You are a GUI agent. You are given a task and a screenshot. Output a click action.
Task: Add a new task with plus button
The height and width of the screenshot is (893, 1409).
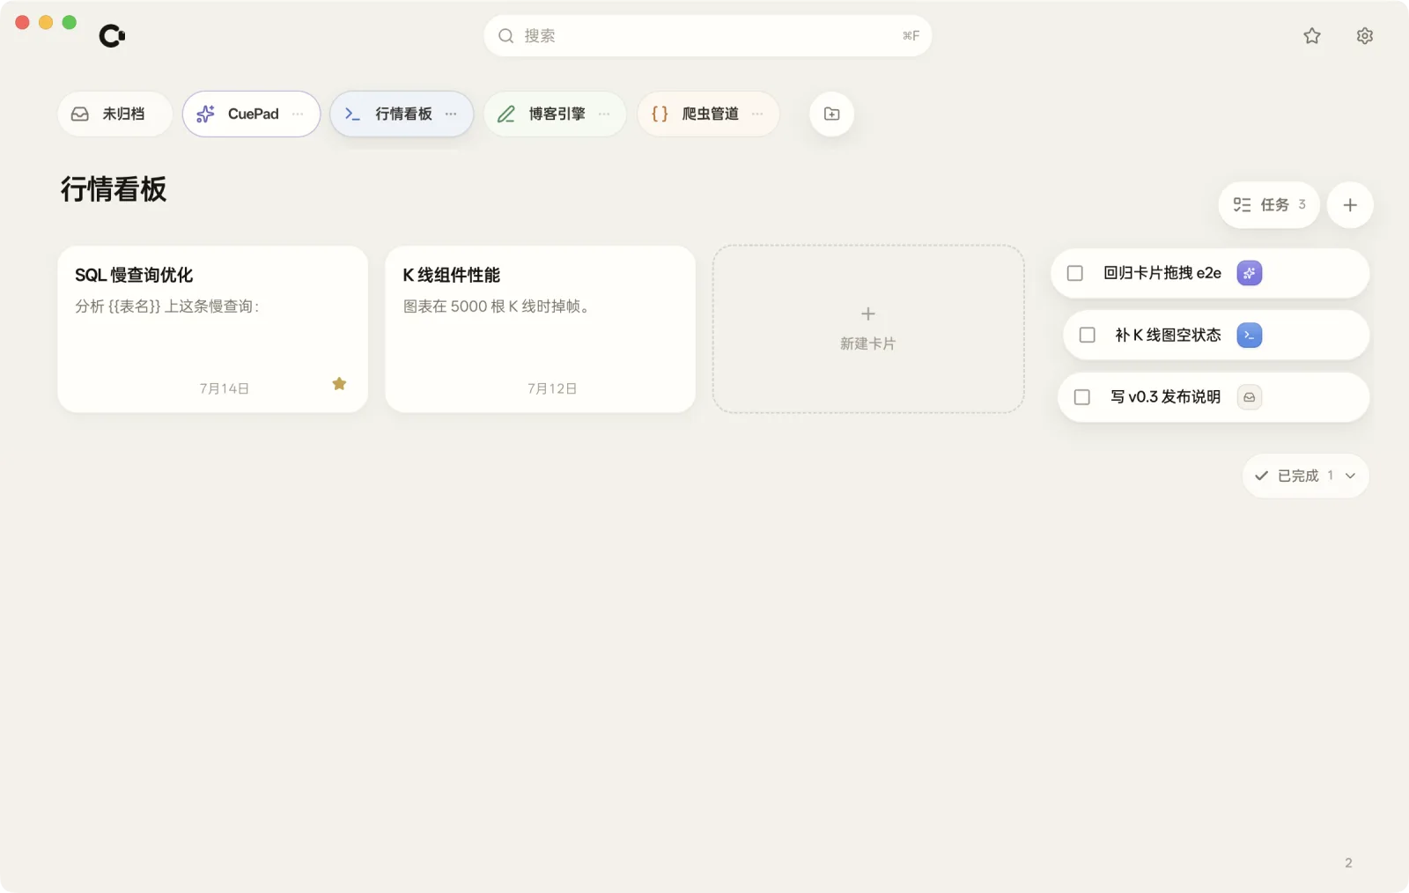pos(1350,204)
